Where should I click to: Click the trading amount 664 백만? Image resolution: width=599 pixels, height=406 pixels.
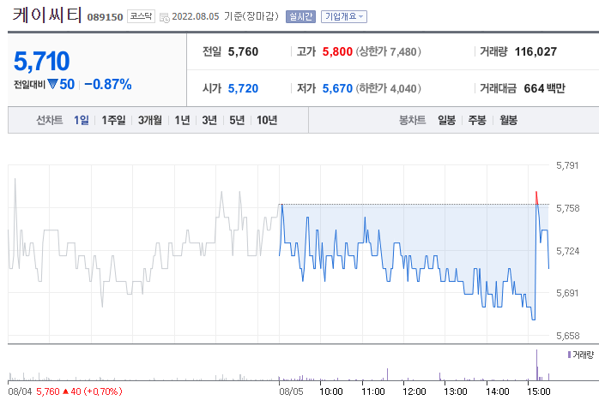[x=544, y=88]
